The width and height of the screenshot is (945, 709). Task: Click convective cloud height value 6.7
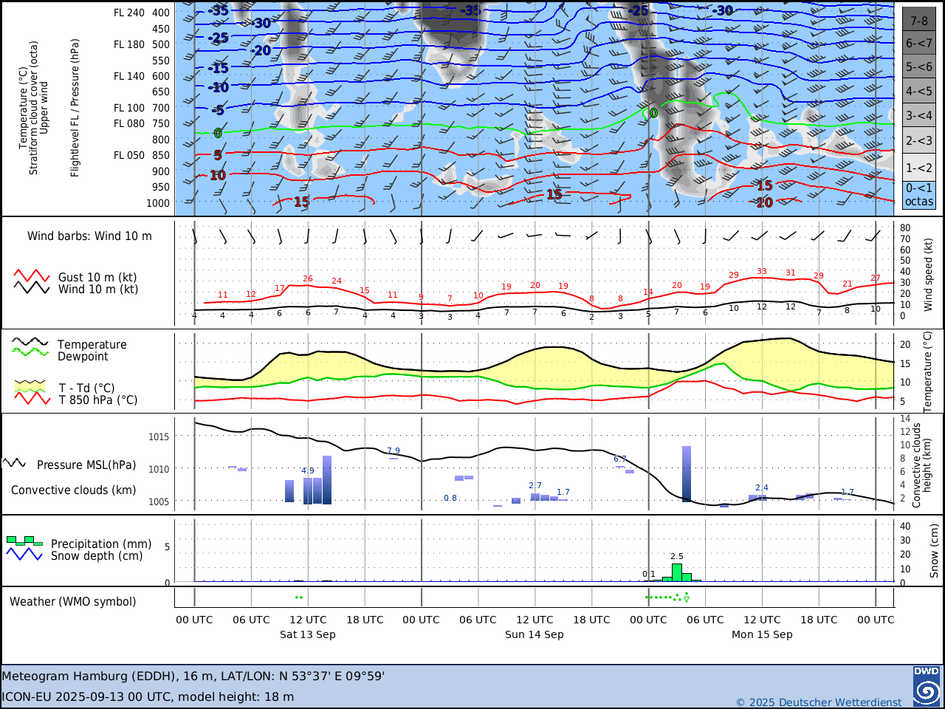coord(620,459)
